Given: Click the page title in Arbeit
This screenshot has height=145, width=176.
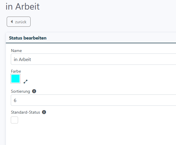Looking at the screenshot, I should tap(22, 7).
